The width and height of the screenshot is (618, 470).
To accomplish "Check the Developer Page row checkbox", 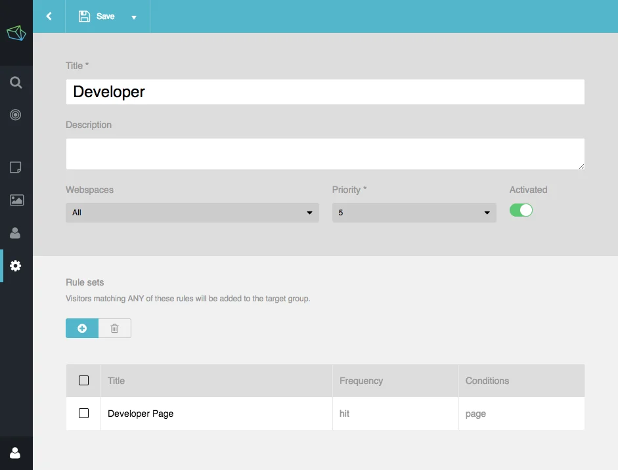I will 83,414.
